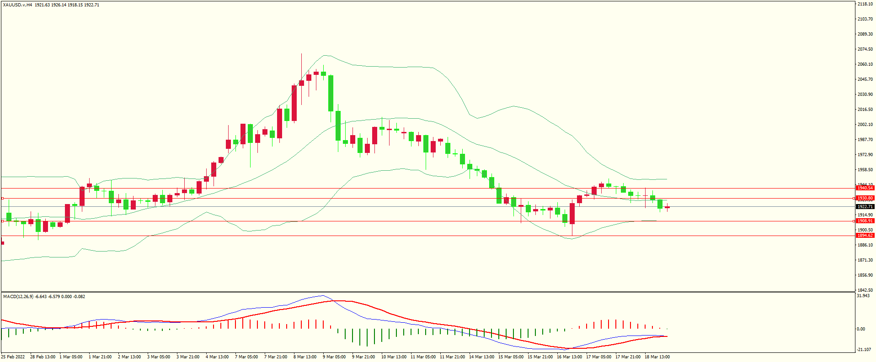The image size is (876, 362).
Task: Click the 11 Mar 21:00 time label
Action: point(452,357)
